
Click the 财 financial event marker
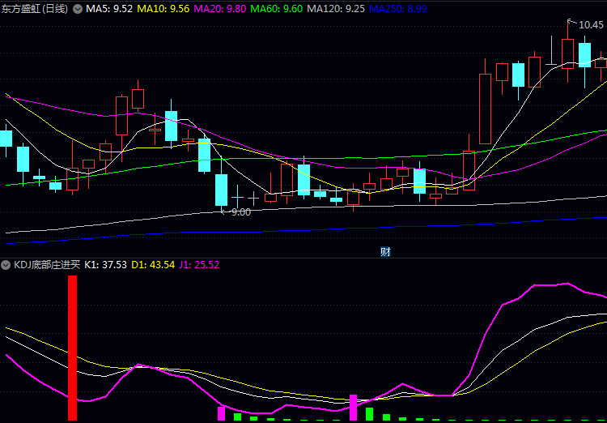385,252
